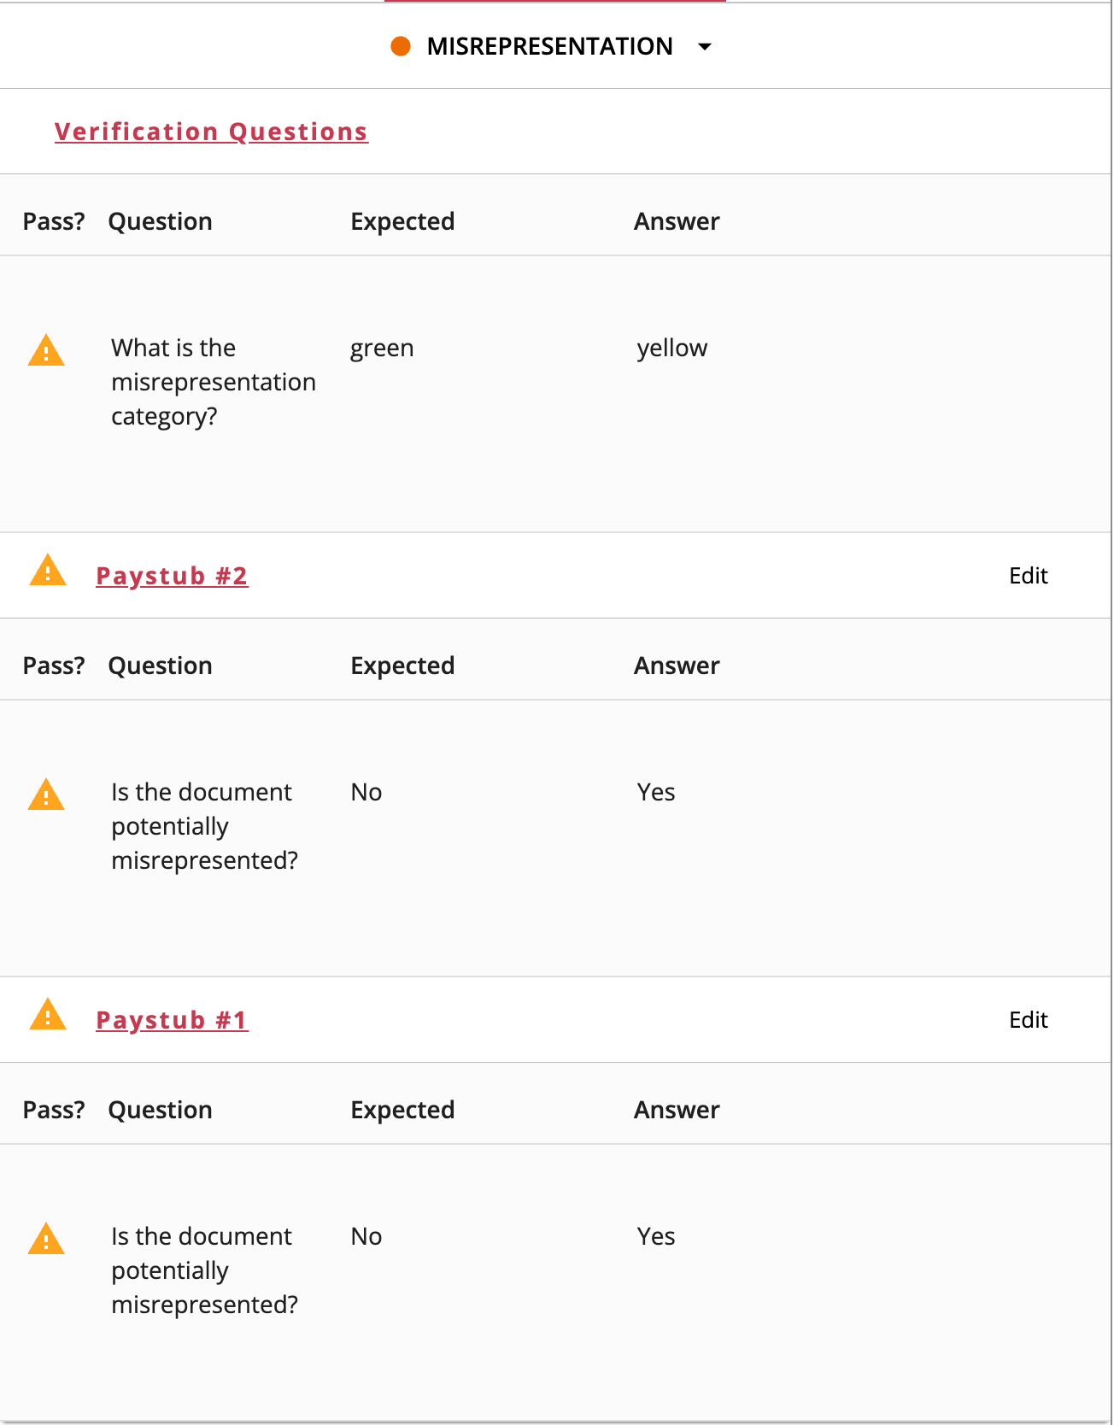
Task: Open the Paystub #1 link
Action: pyautogui.click(x=172, y=1020)
